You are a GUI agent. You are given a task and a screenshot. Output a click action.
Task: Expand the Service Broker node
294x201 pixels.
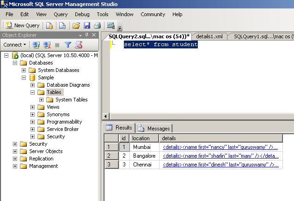click(33, 130)
